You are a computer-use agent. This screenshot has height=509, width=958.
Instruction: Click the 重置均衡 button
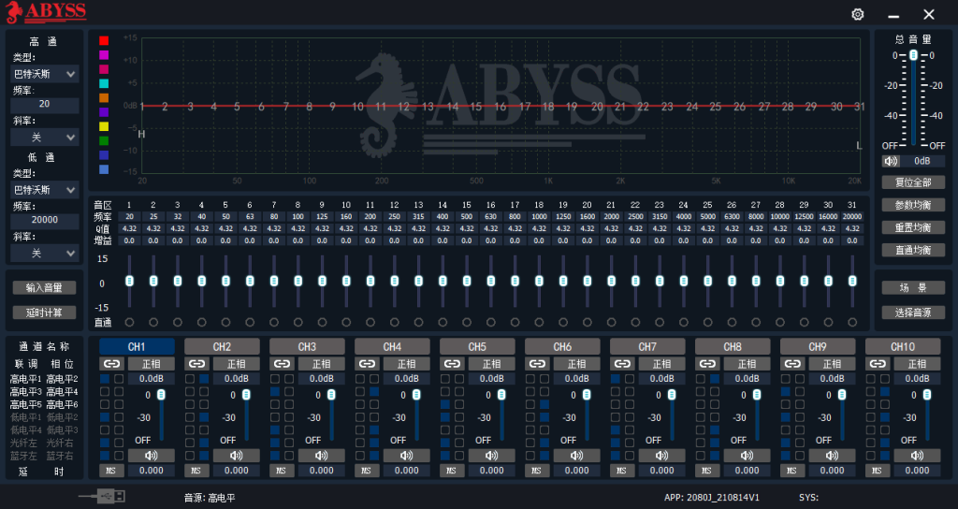click(913, 228)
